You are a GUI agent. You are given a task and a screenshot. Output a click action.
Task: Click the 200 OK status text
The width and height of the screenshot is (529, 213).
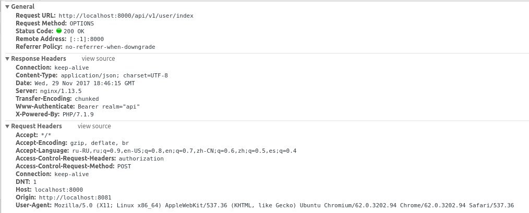(74, 31)
